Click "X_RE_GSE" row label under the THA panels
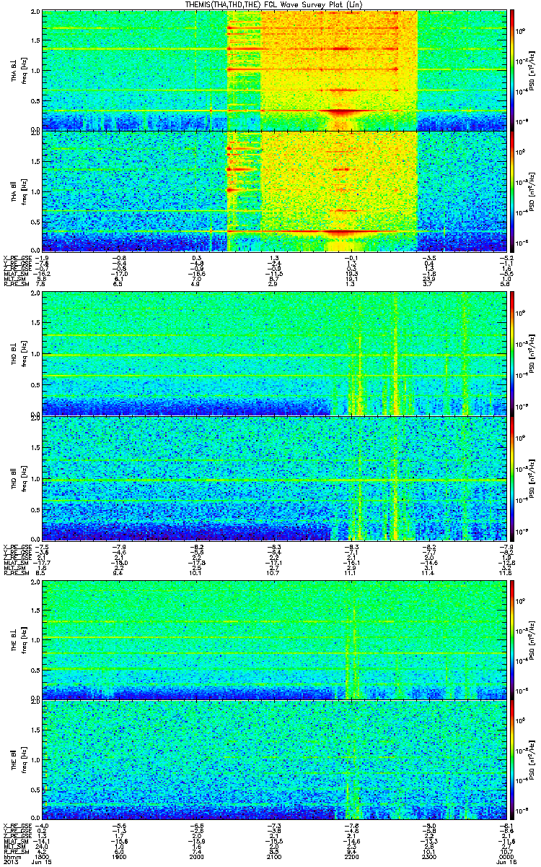 pyautogui.click(x=16, y=258)
